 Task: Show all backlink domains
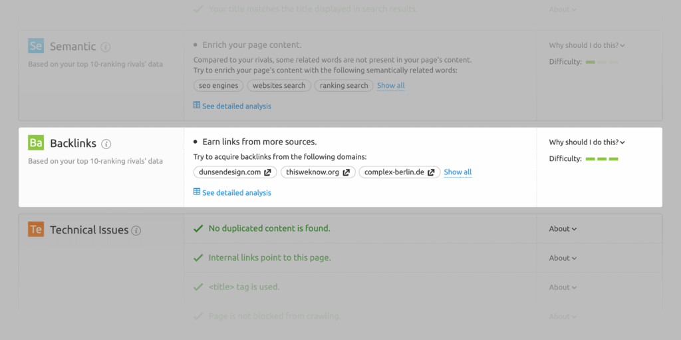458,172
